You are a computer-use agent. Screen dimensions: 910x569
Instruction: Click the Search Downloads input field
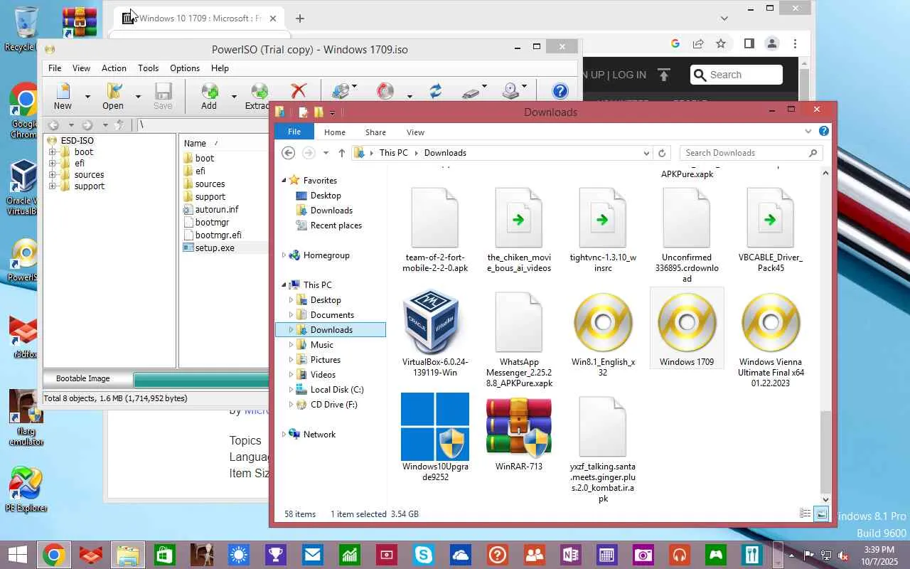pyautogui.click(x=744, y=153)
